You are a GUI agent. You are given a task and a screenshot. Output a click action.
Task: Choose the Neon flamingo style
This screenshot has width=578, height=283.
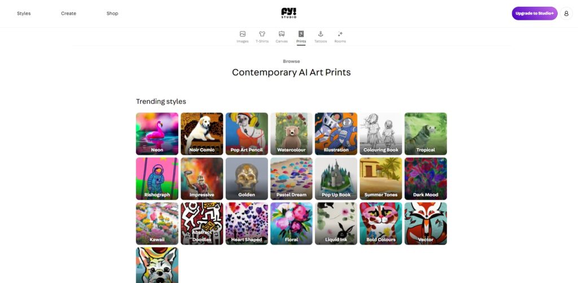tap(157, 133)
